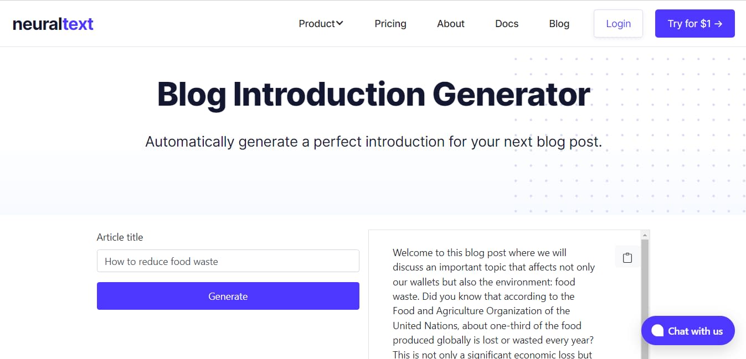Click the About navigation item
This screenshot has height=359, width=746.
[450, 24]
